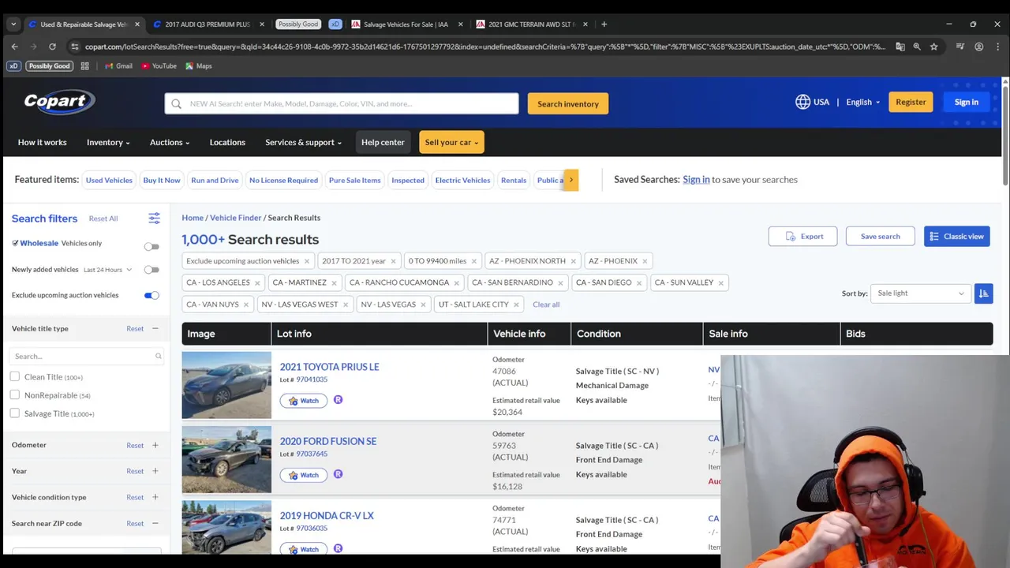Switch to Classic view
This screenshot has height=568, width=1010.
coord(956,236)
